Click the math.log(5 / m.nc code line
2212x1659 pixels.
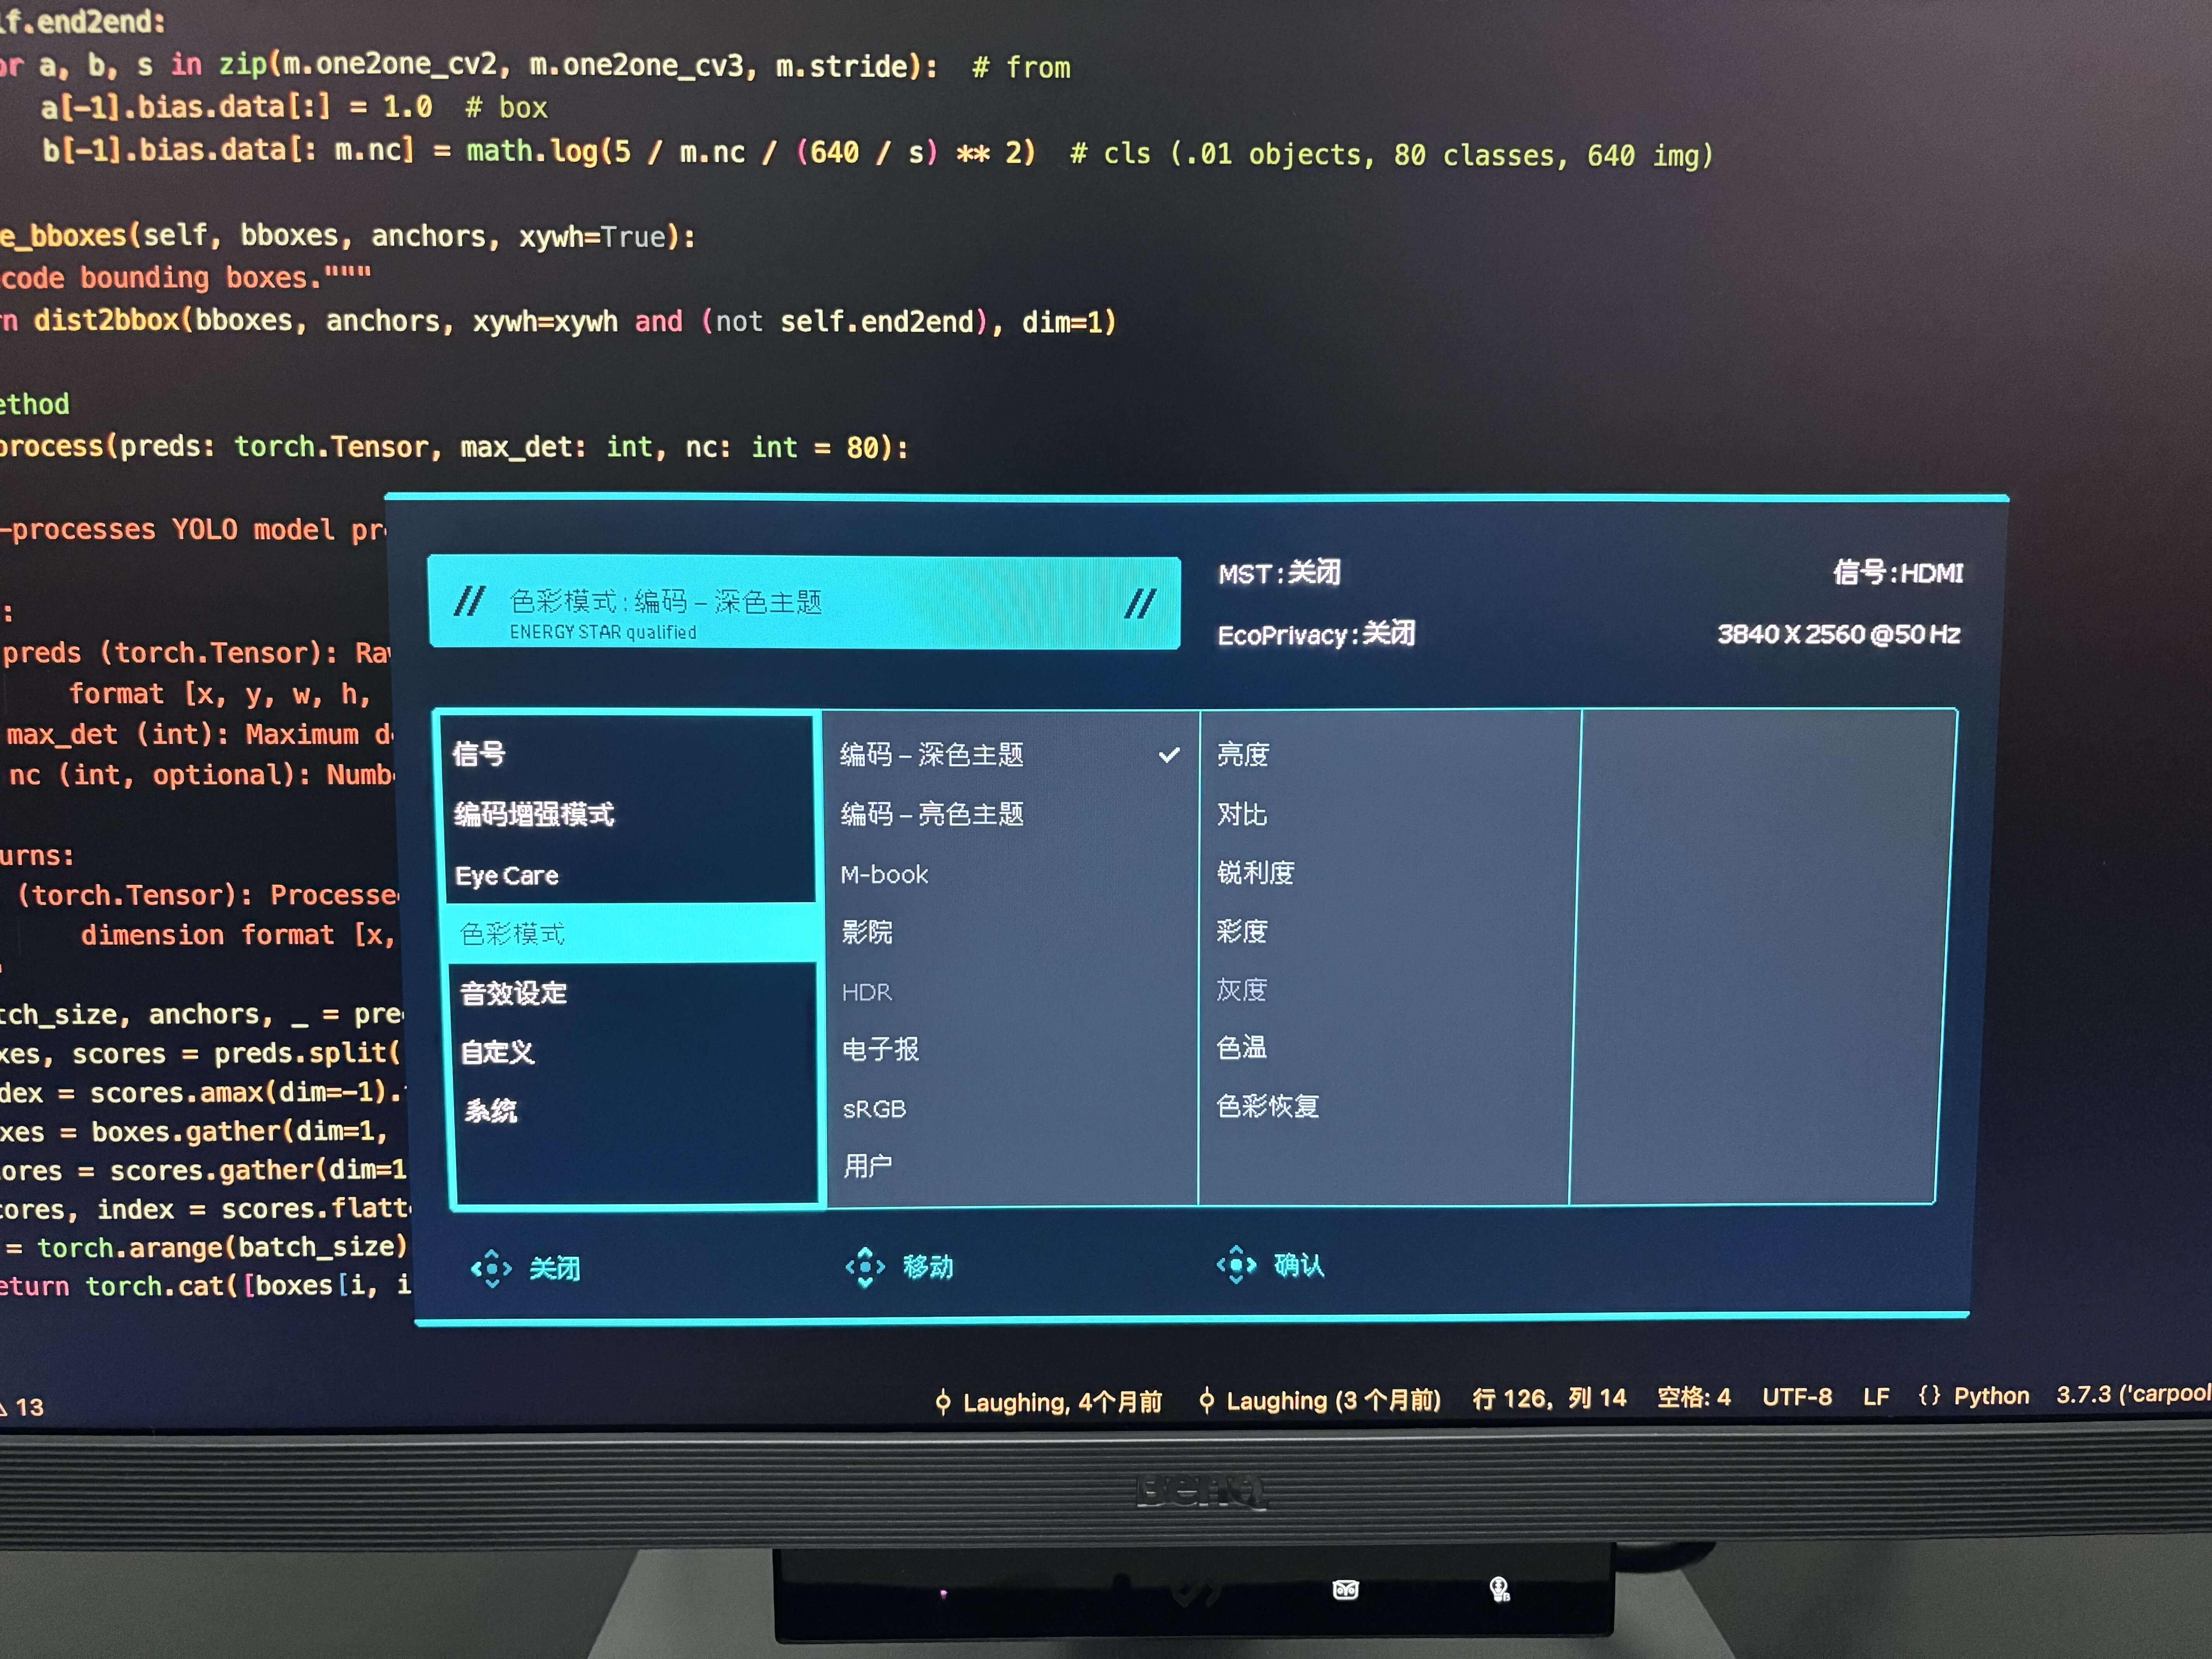coord(878,152)
